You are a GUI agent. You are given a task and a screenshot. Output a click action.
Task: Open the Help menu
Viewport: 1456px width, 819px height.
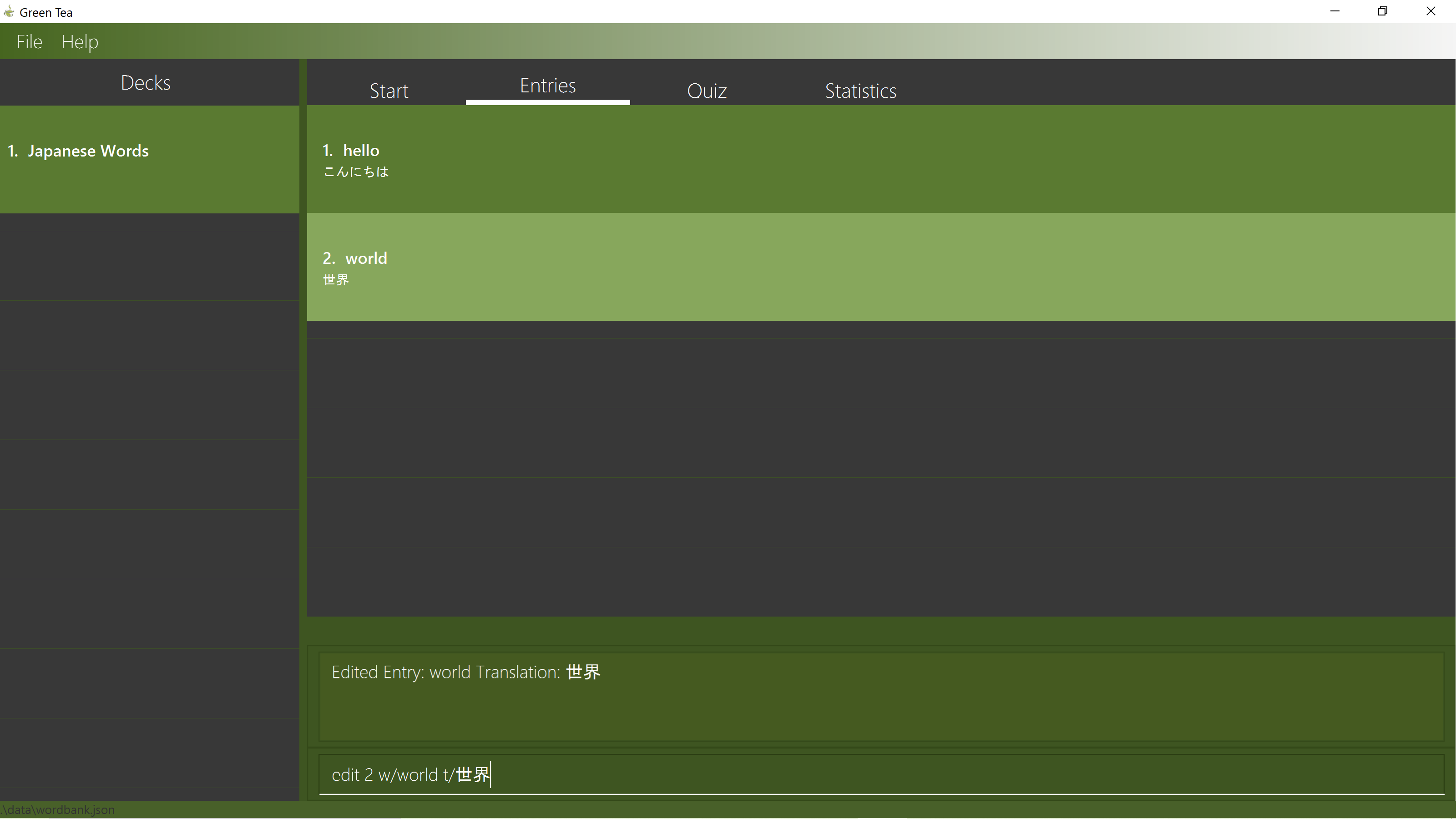(x=80, y=42)
